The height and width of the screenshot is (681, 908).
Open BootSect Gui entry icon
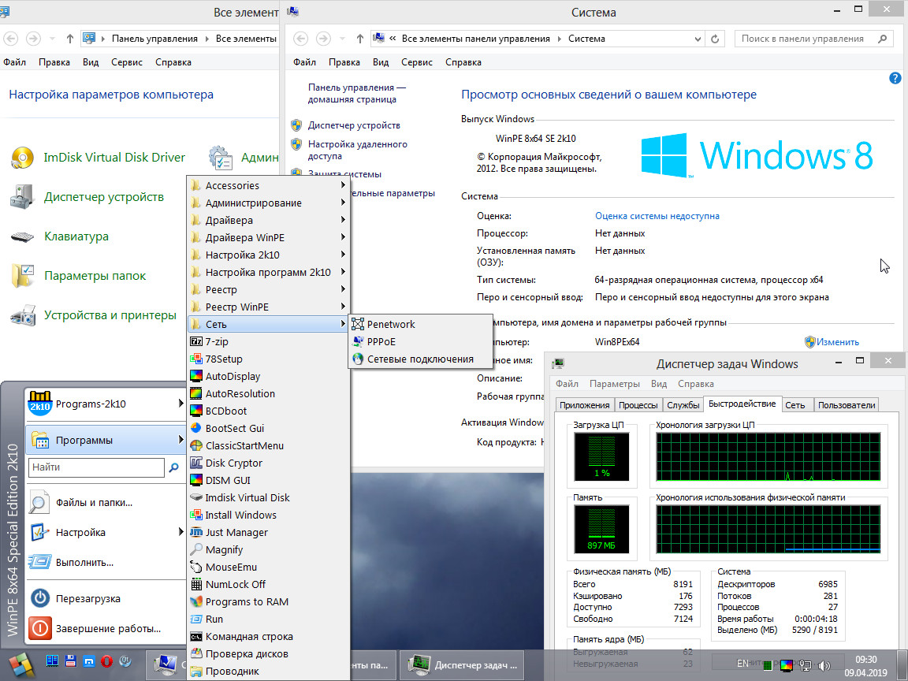coord(197,428)
